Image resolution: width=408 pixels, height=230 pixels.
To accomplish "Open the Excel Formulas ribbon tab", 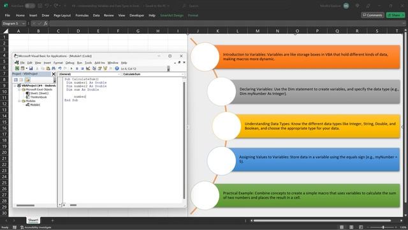I will [x=82, y=15].
